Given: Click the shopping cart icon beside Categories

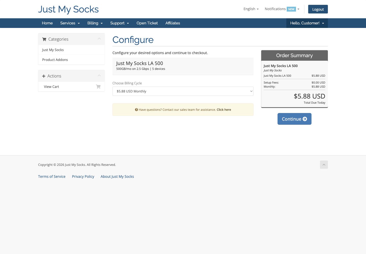Looking at the screenshot, I should coord(44,39).
